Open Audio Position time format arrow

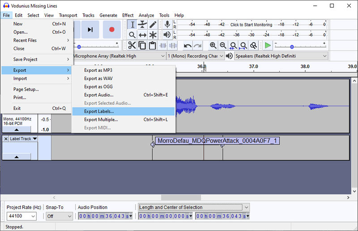click(x=131, y=216)
